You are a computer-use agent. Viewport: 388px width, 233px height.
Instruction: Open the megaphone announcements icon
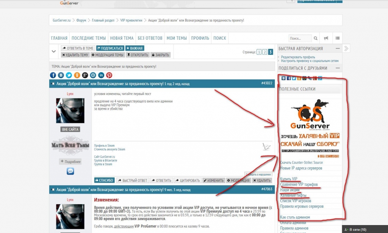[326, 38]
